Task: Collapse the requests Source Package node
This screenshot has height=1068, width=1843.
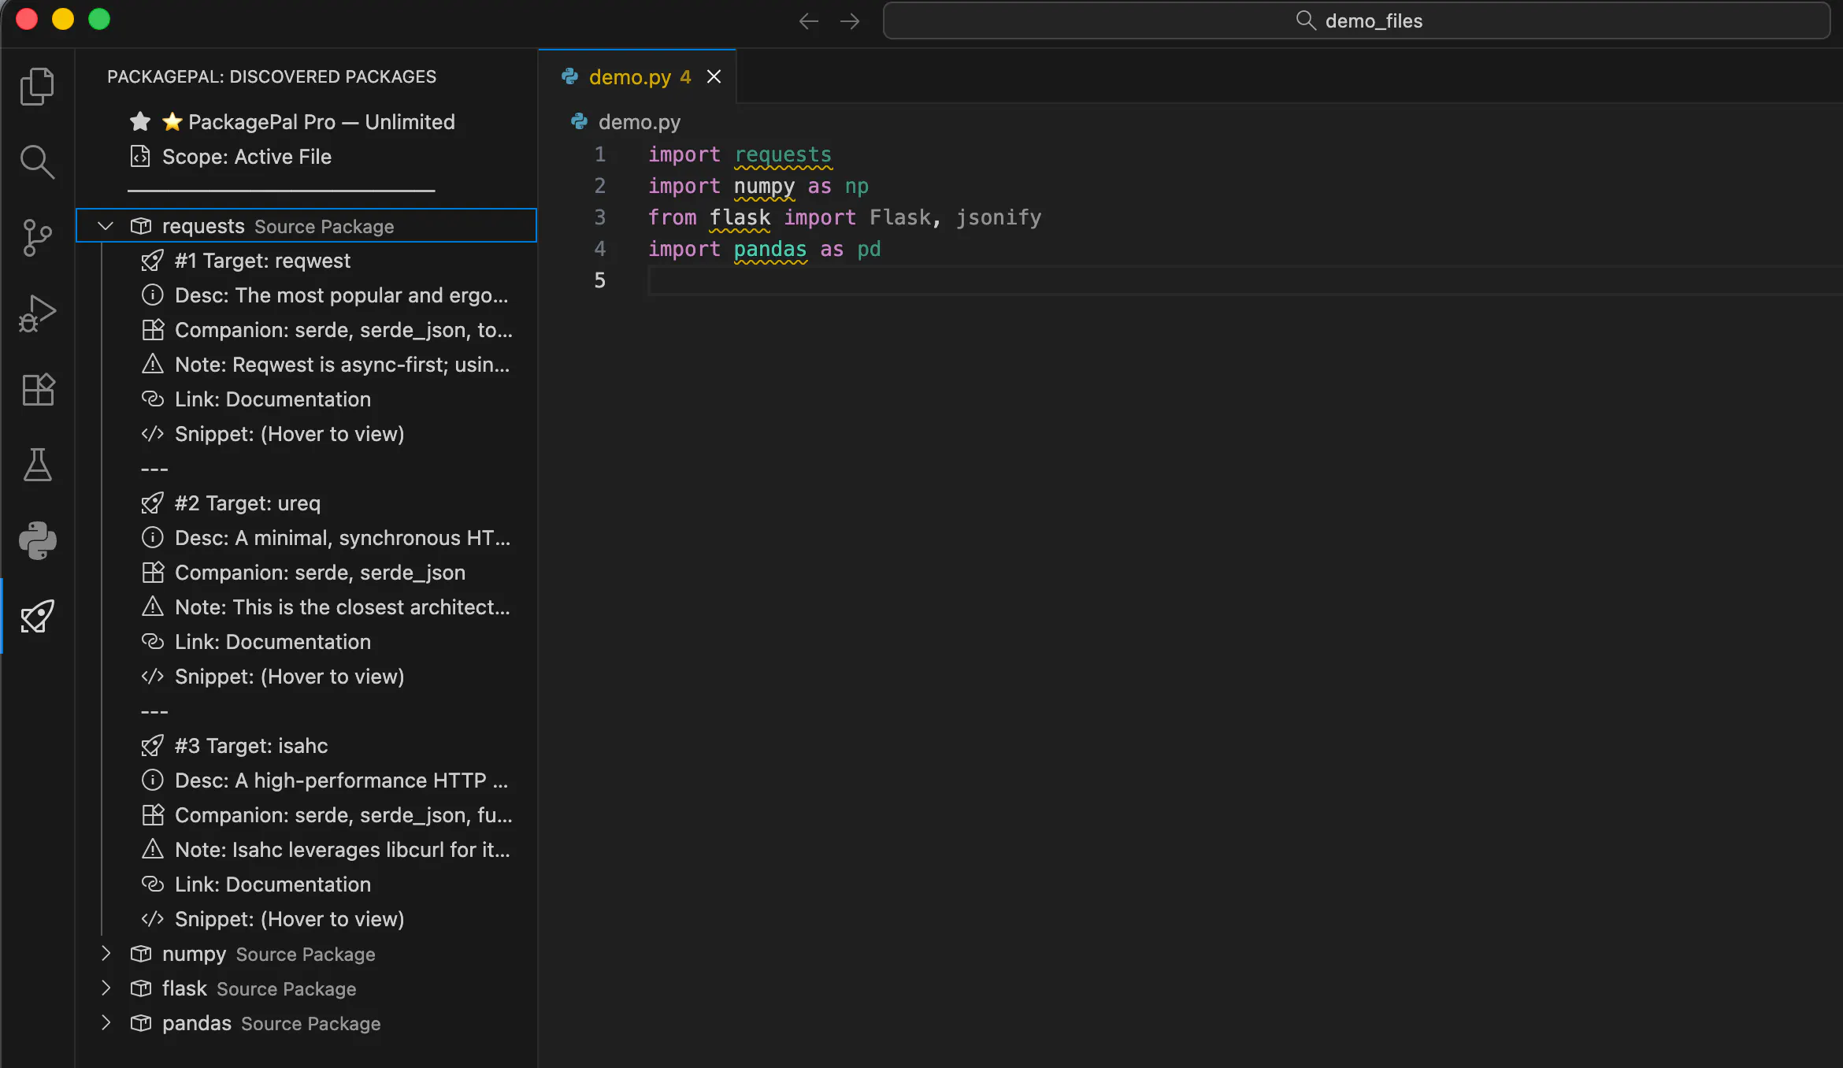Action: [x=106, y=226]
